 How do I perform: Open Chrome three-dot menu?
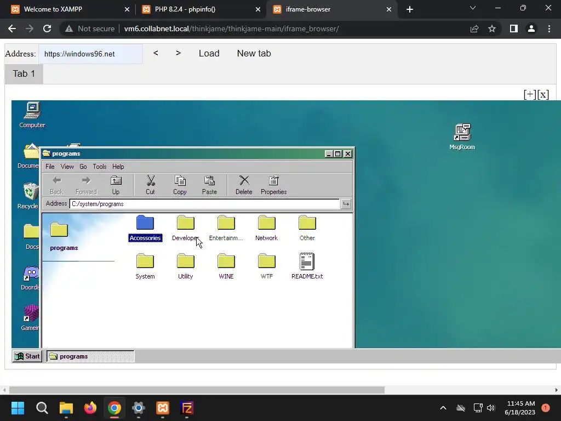(549, 29)
